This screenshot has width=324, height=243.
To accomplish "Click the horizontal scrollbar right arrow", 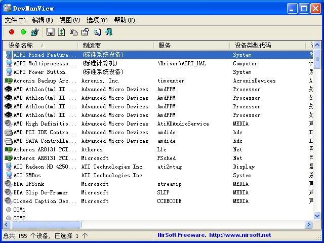I will [x=309, y=224].
